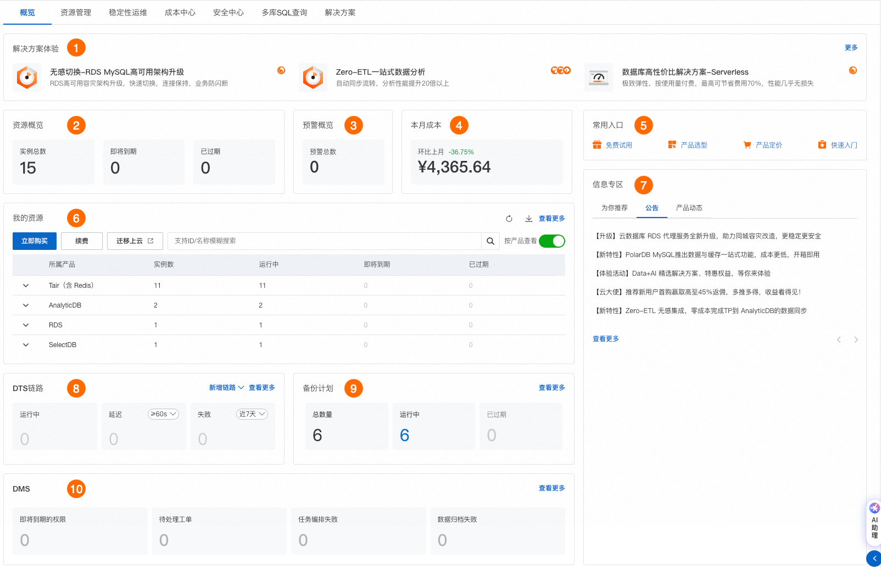The image size is (881, 569).
Task: Click the blue collapse arrow at bottom right
Action: pos(874,558)
